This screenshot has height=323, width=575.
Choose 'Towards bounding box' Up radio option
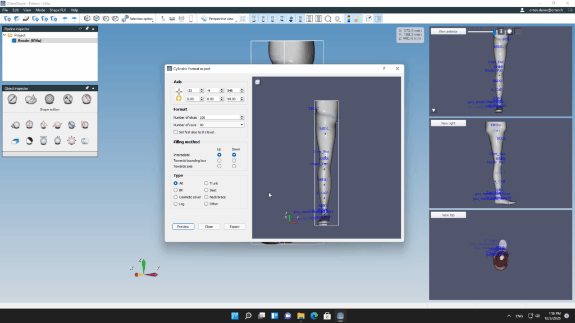[219, 160]
